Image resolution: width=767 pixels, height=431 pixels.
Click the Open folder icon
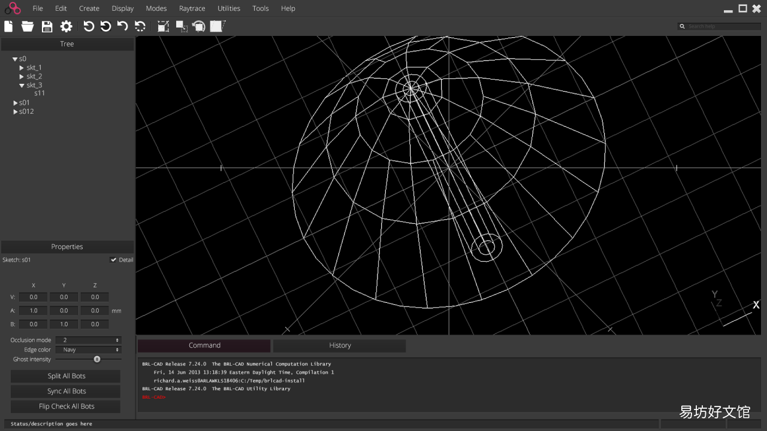(28, 26)
